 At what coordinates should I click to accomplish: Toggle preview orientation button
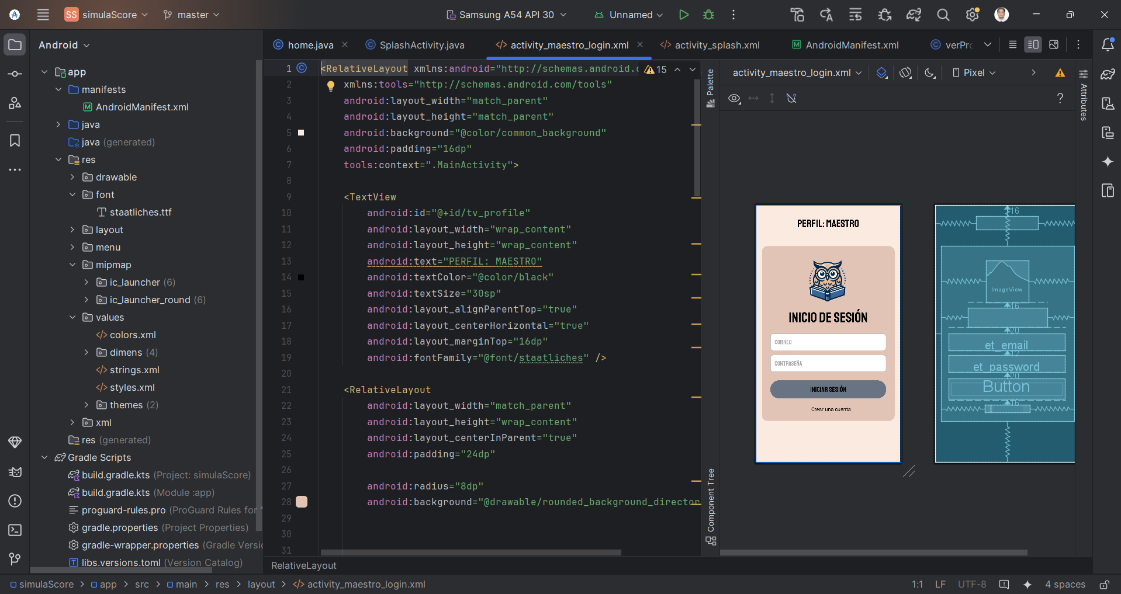[x=905, y=72]
